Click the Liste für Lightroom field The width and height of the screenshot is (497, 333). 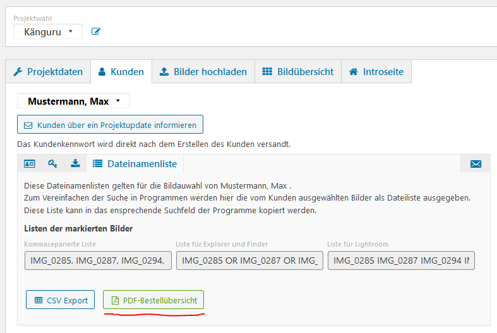click(401, 260)
